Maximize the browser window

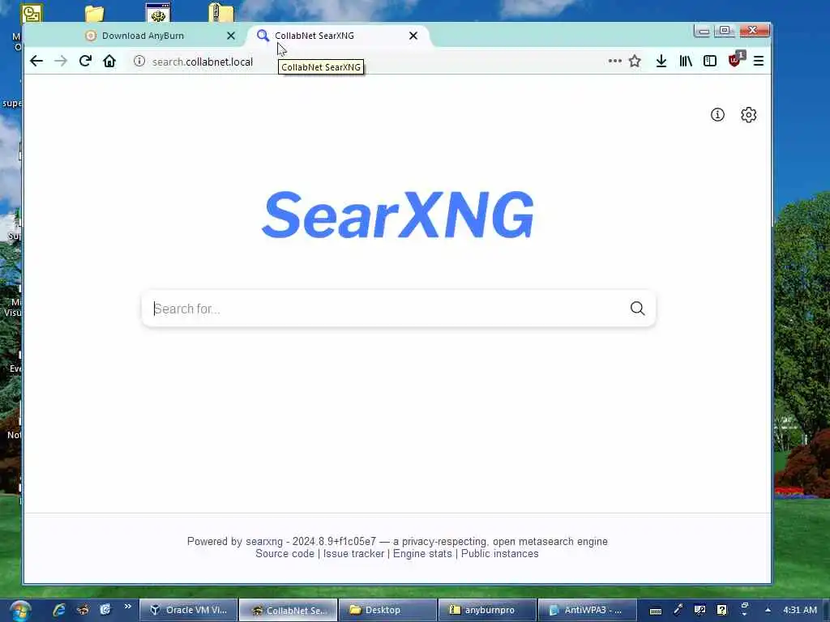(725, 31)
